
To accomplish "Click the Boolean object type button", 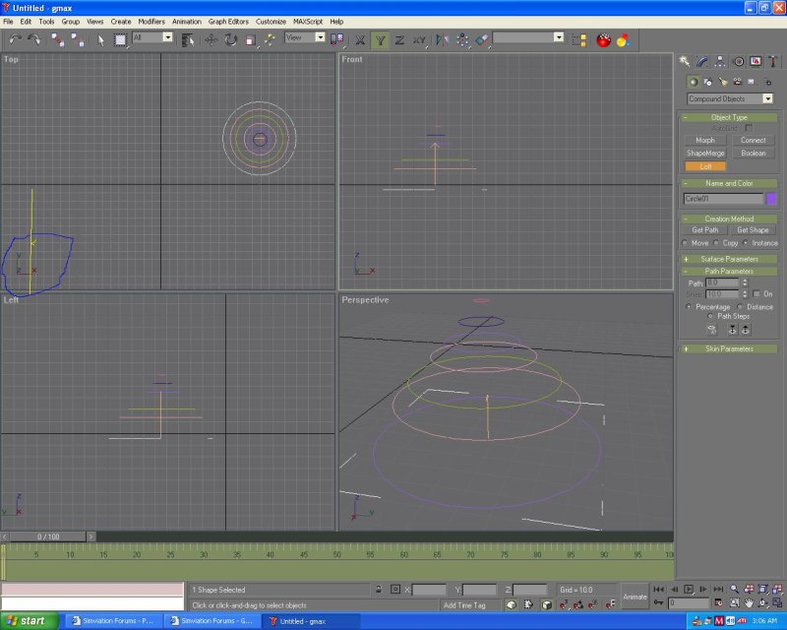I will 753,153.
